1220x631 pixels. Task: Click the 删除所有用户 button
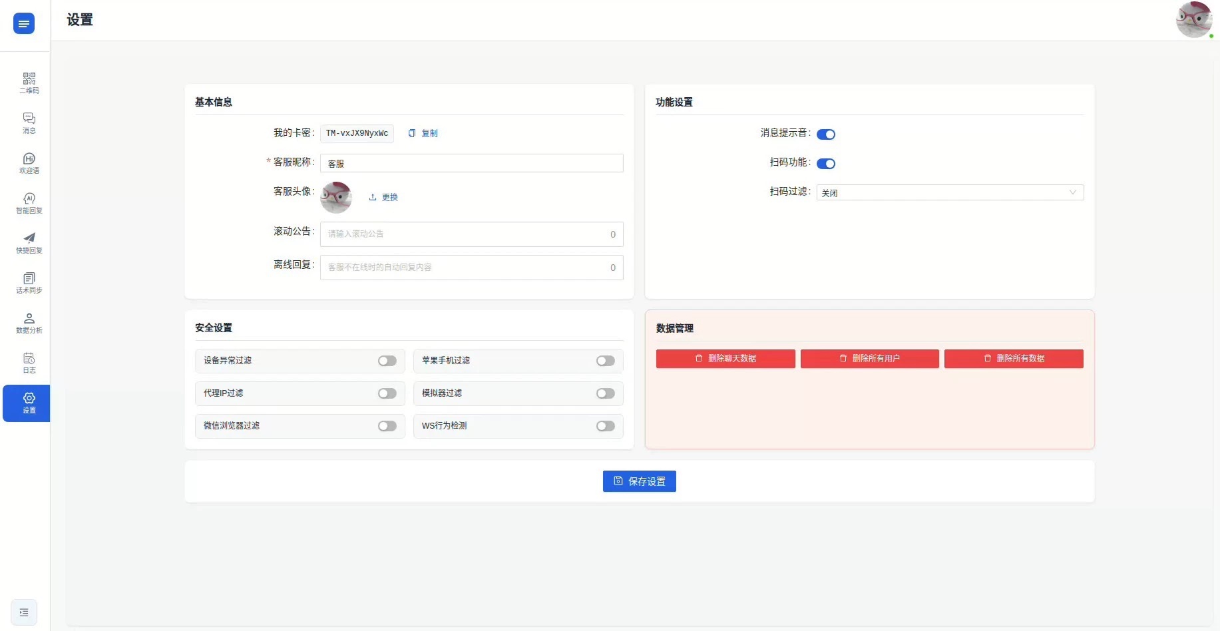[870, 359]
